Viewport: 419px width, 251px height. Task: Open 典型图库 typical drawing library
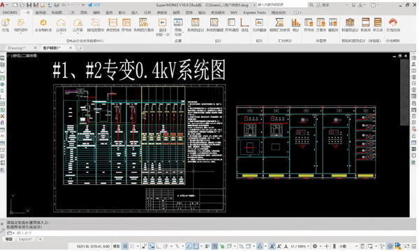click(x=112, y=25)
